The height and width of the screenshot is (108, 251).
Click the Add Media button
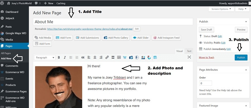click(43, 38)
